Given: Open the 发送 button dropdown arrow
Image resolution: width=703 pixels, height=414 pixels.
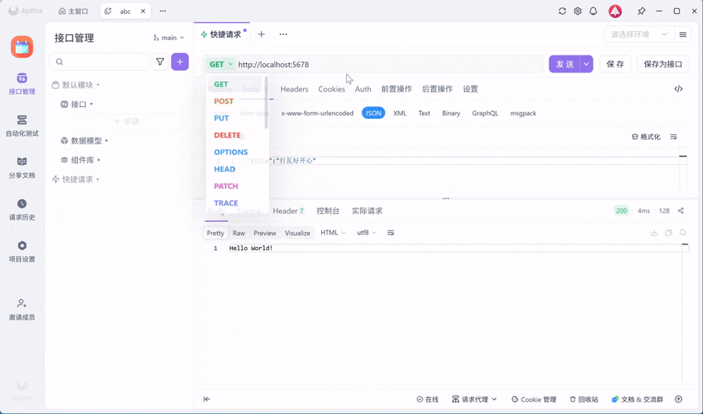Looking at the screenshot, I should [587, 64].
